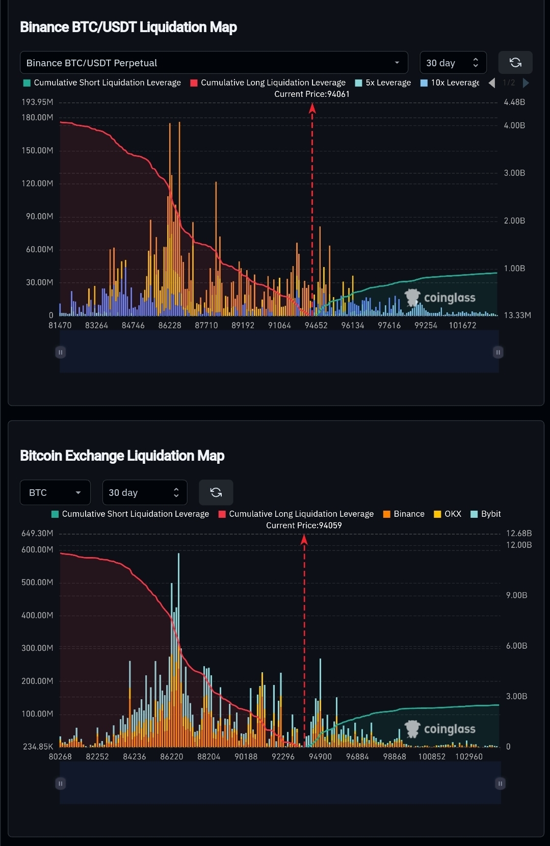
Task: Refresh the Bitcoin Exchange Liquidation Map
Action: click(x=216, y=492)
